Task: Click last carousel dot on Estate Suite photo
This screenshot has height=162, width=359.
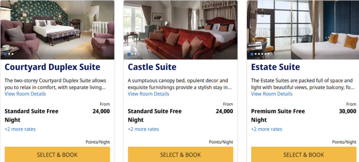Action: click(x=269, y=54)
